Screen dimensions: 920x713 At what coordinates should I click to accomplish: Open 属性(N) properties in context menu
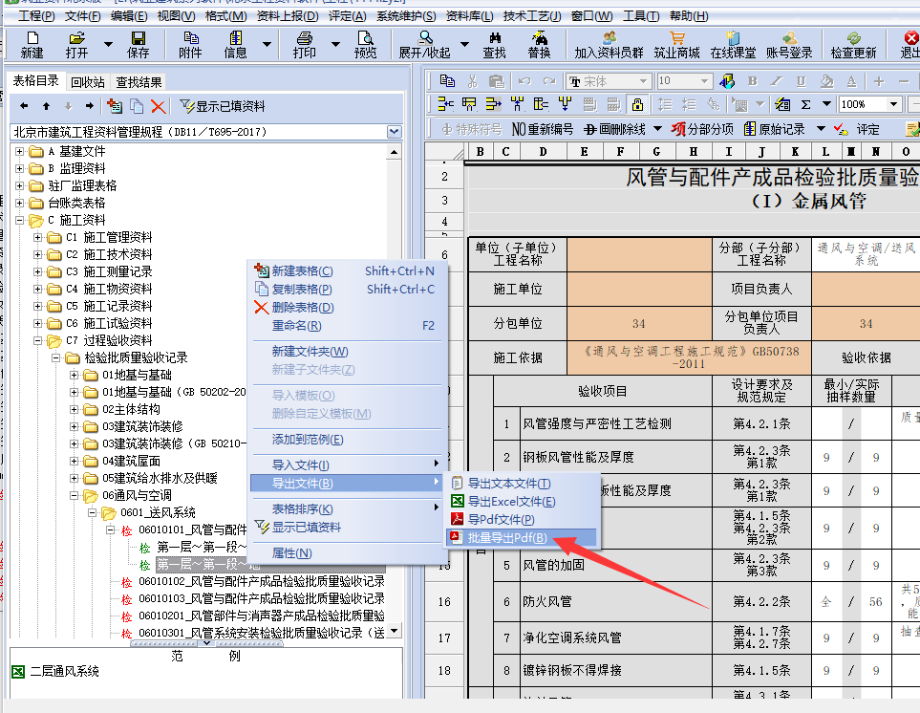click(347, 553)
